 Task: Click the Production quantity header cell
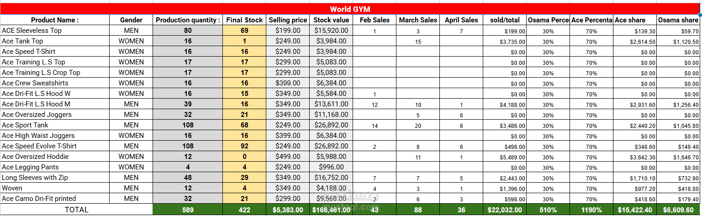coord(188,20)
